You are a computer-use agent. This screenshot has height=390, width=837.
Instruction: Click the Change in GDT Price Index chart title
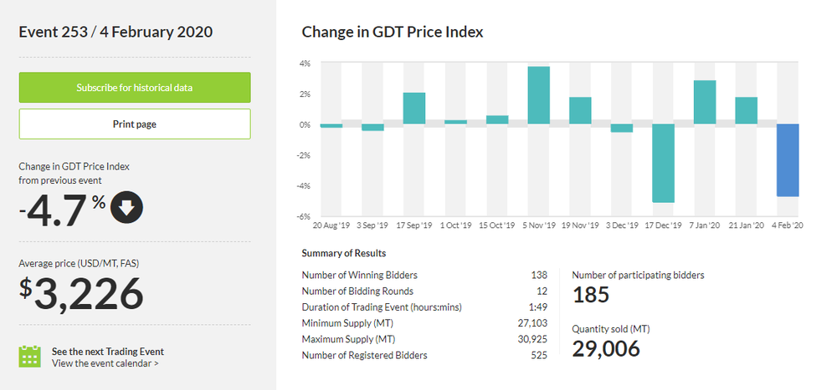click(x=392, y=32)
